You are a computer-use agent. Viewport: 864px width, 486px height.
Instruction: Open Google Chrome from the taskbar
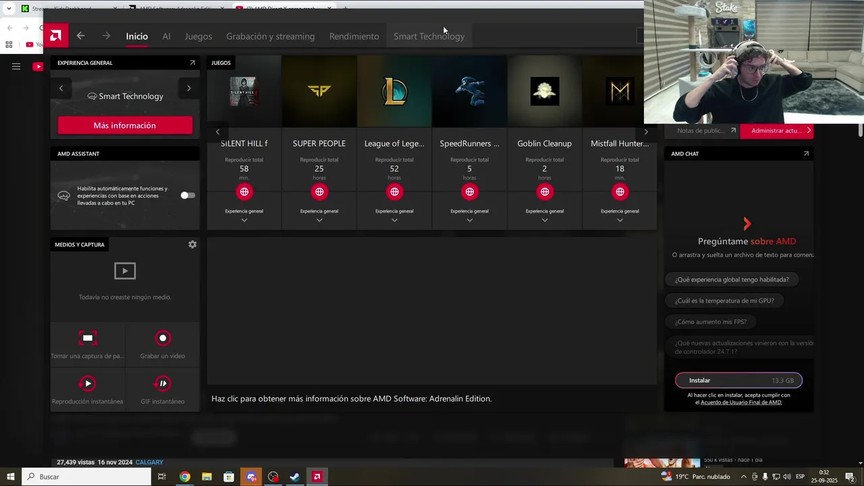click(184, 477)
